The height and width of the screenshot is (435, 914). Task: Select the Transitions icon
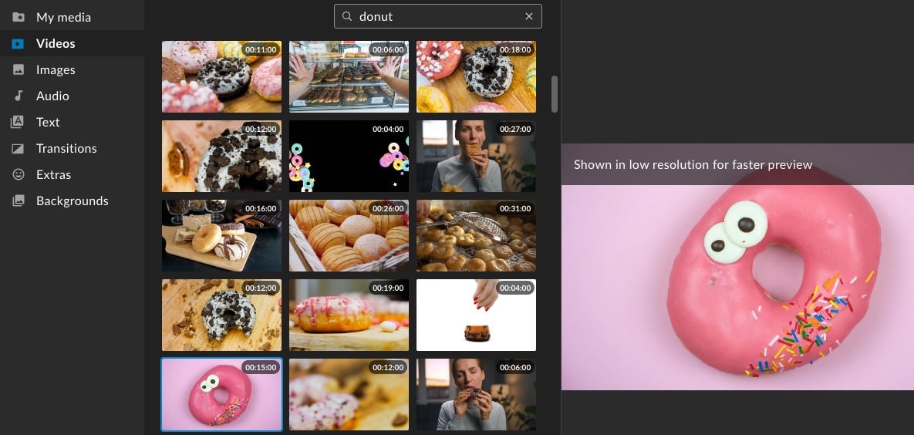pos(19,149)
